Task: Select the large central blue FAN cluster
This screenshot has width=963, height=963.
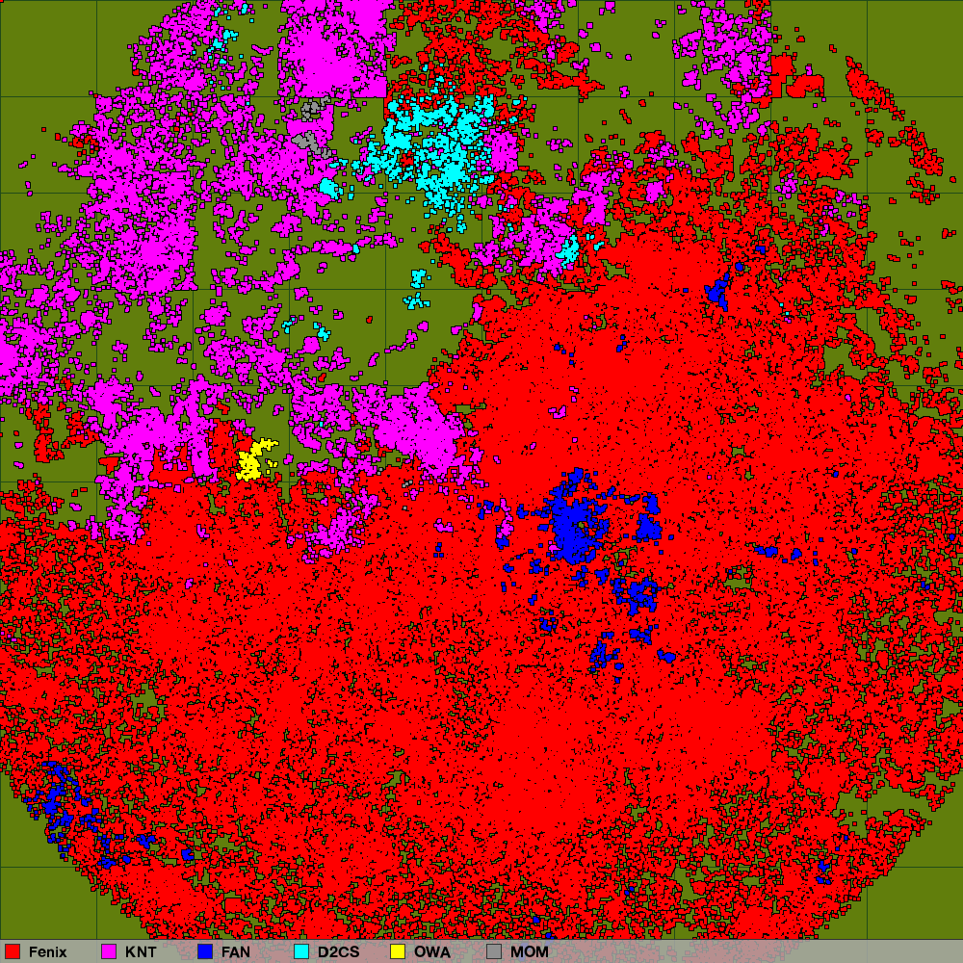Action: point(574,525)
